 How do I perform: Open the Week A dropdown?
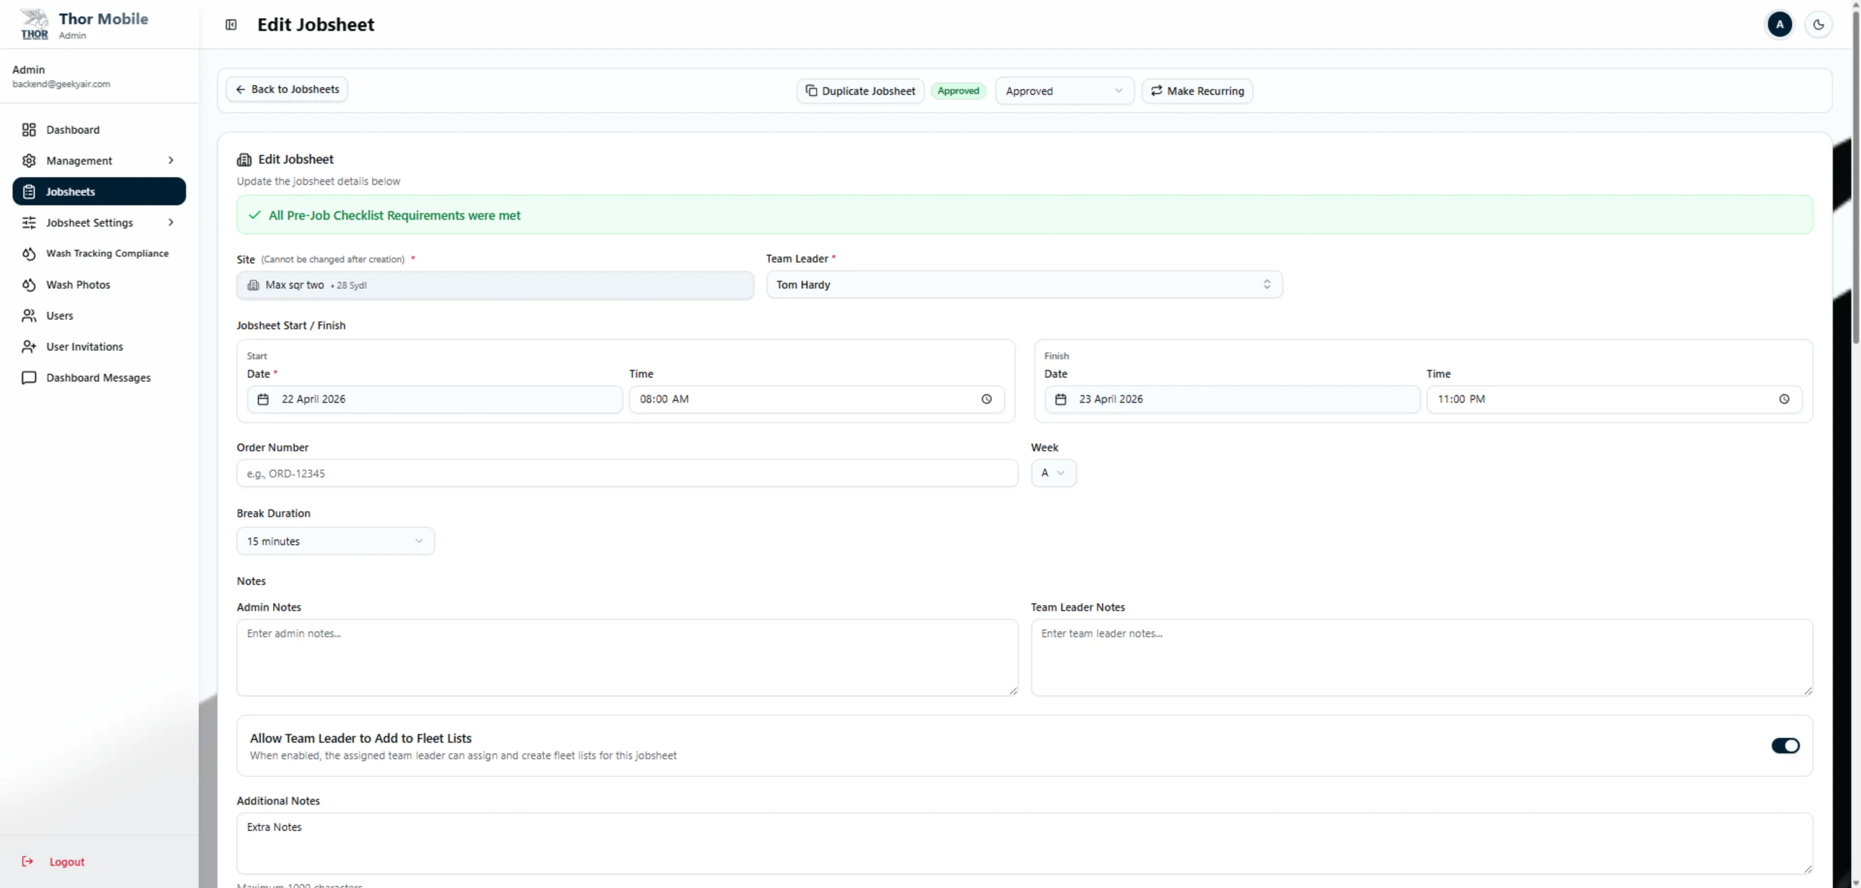(1053, 473)
